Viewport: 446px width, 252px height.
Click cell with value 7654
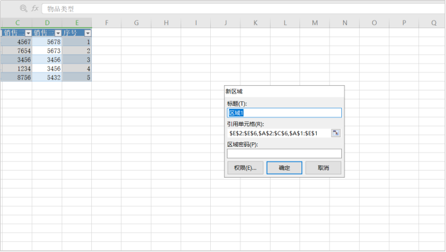click(x=17, y=51)
